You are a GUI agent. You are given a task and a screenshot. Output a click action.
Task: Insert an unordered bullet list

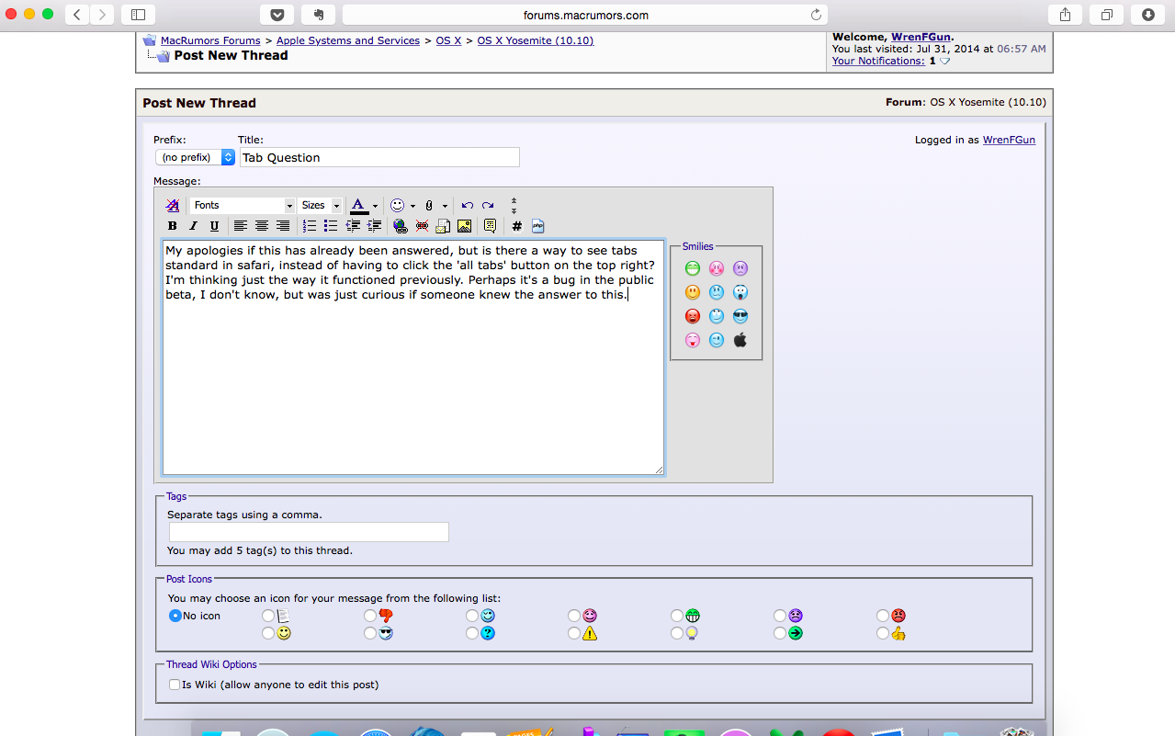tap(331, 226)
